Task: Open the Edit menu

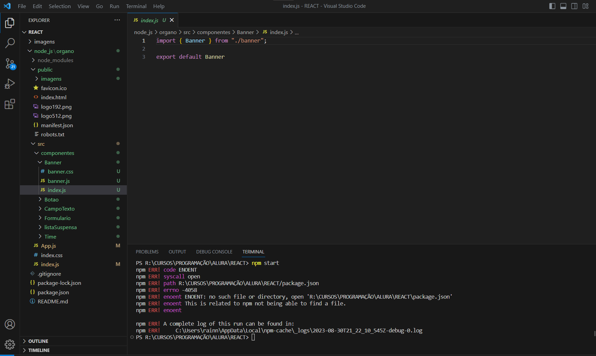Action: tap(38, 6)
